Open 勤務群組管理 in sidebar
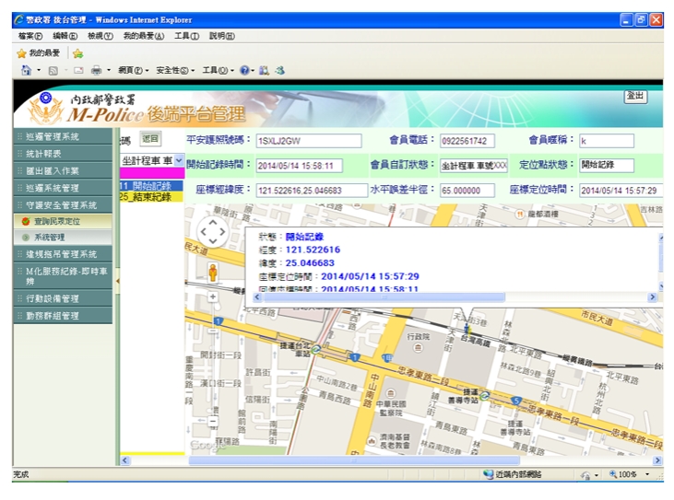 [63, 316]
